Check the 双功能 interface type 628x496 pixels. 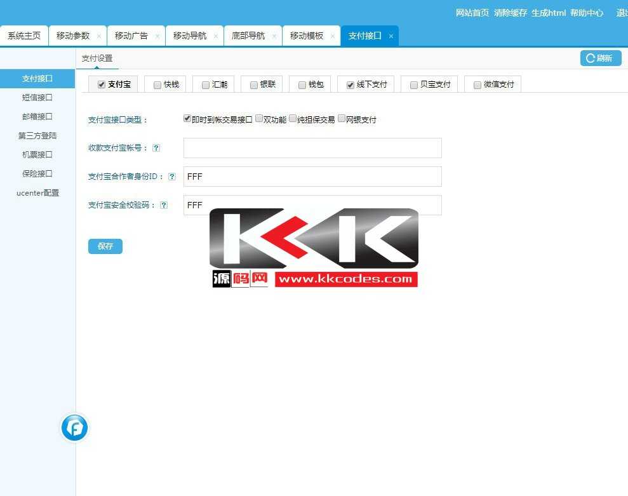click(x=258, y=118)
